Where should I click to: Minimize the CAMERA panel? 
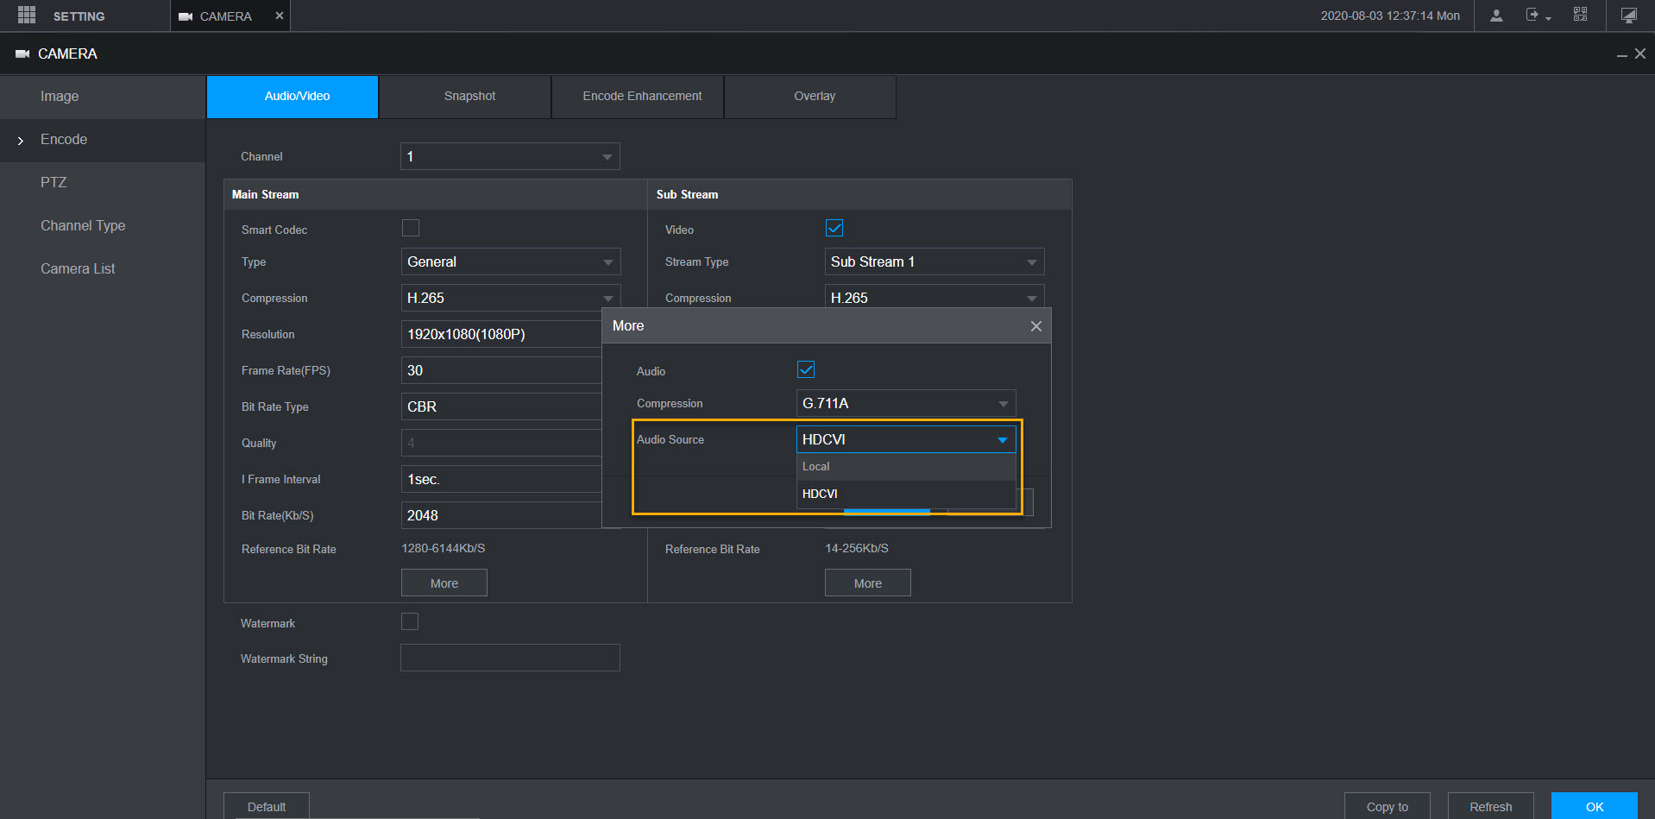[x=1621, y=55]
